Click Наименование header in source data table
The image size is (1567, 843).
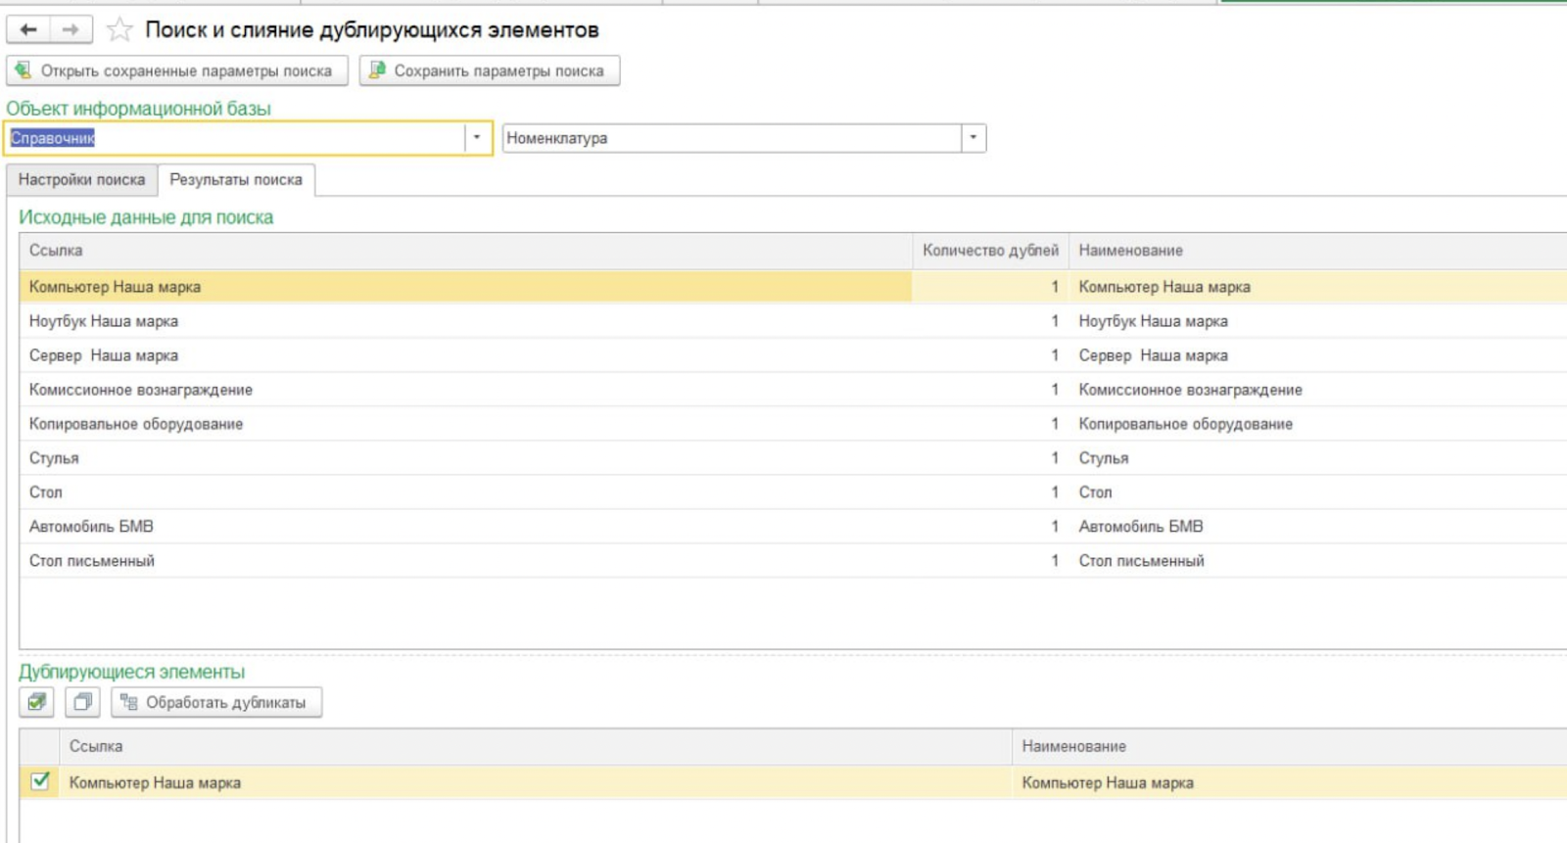(1317, 251)
